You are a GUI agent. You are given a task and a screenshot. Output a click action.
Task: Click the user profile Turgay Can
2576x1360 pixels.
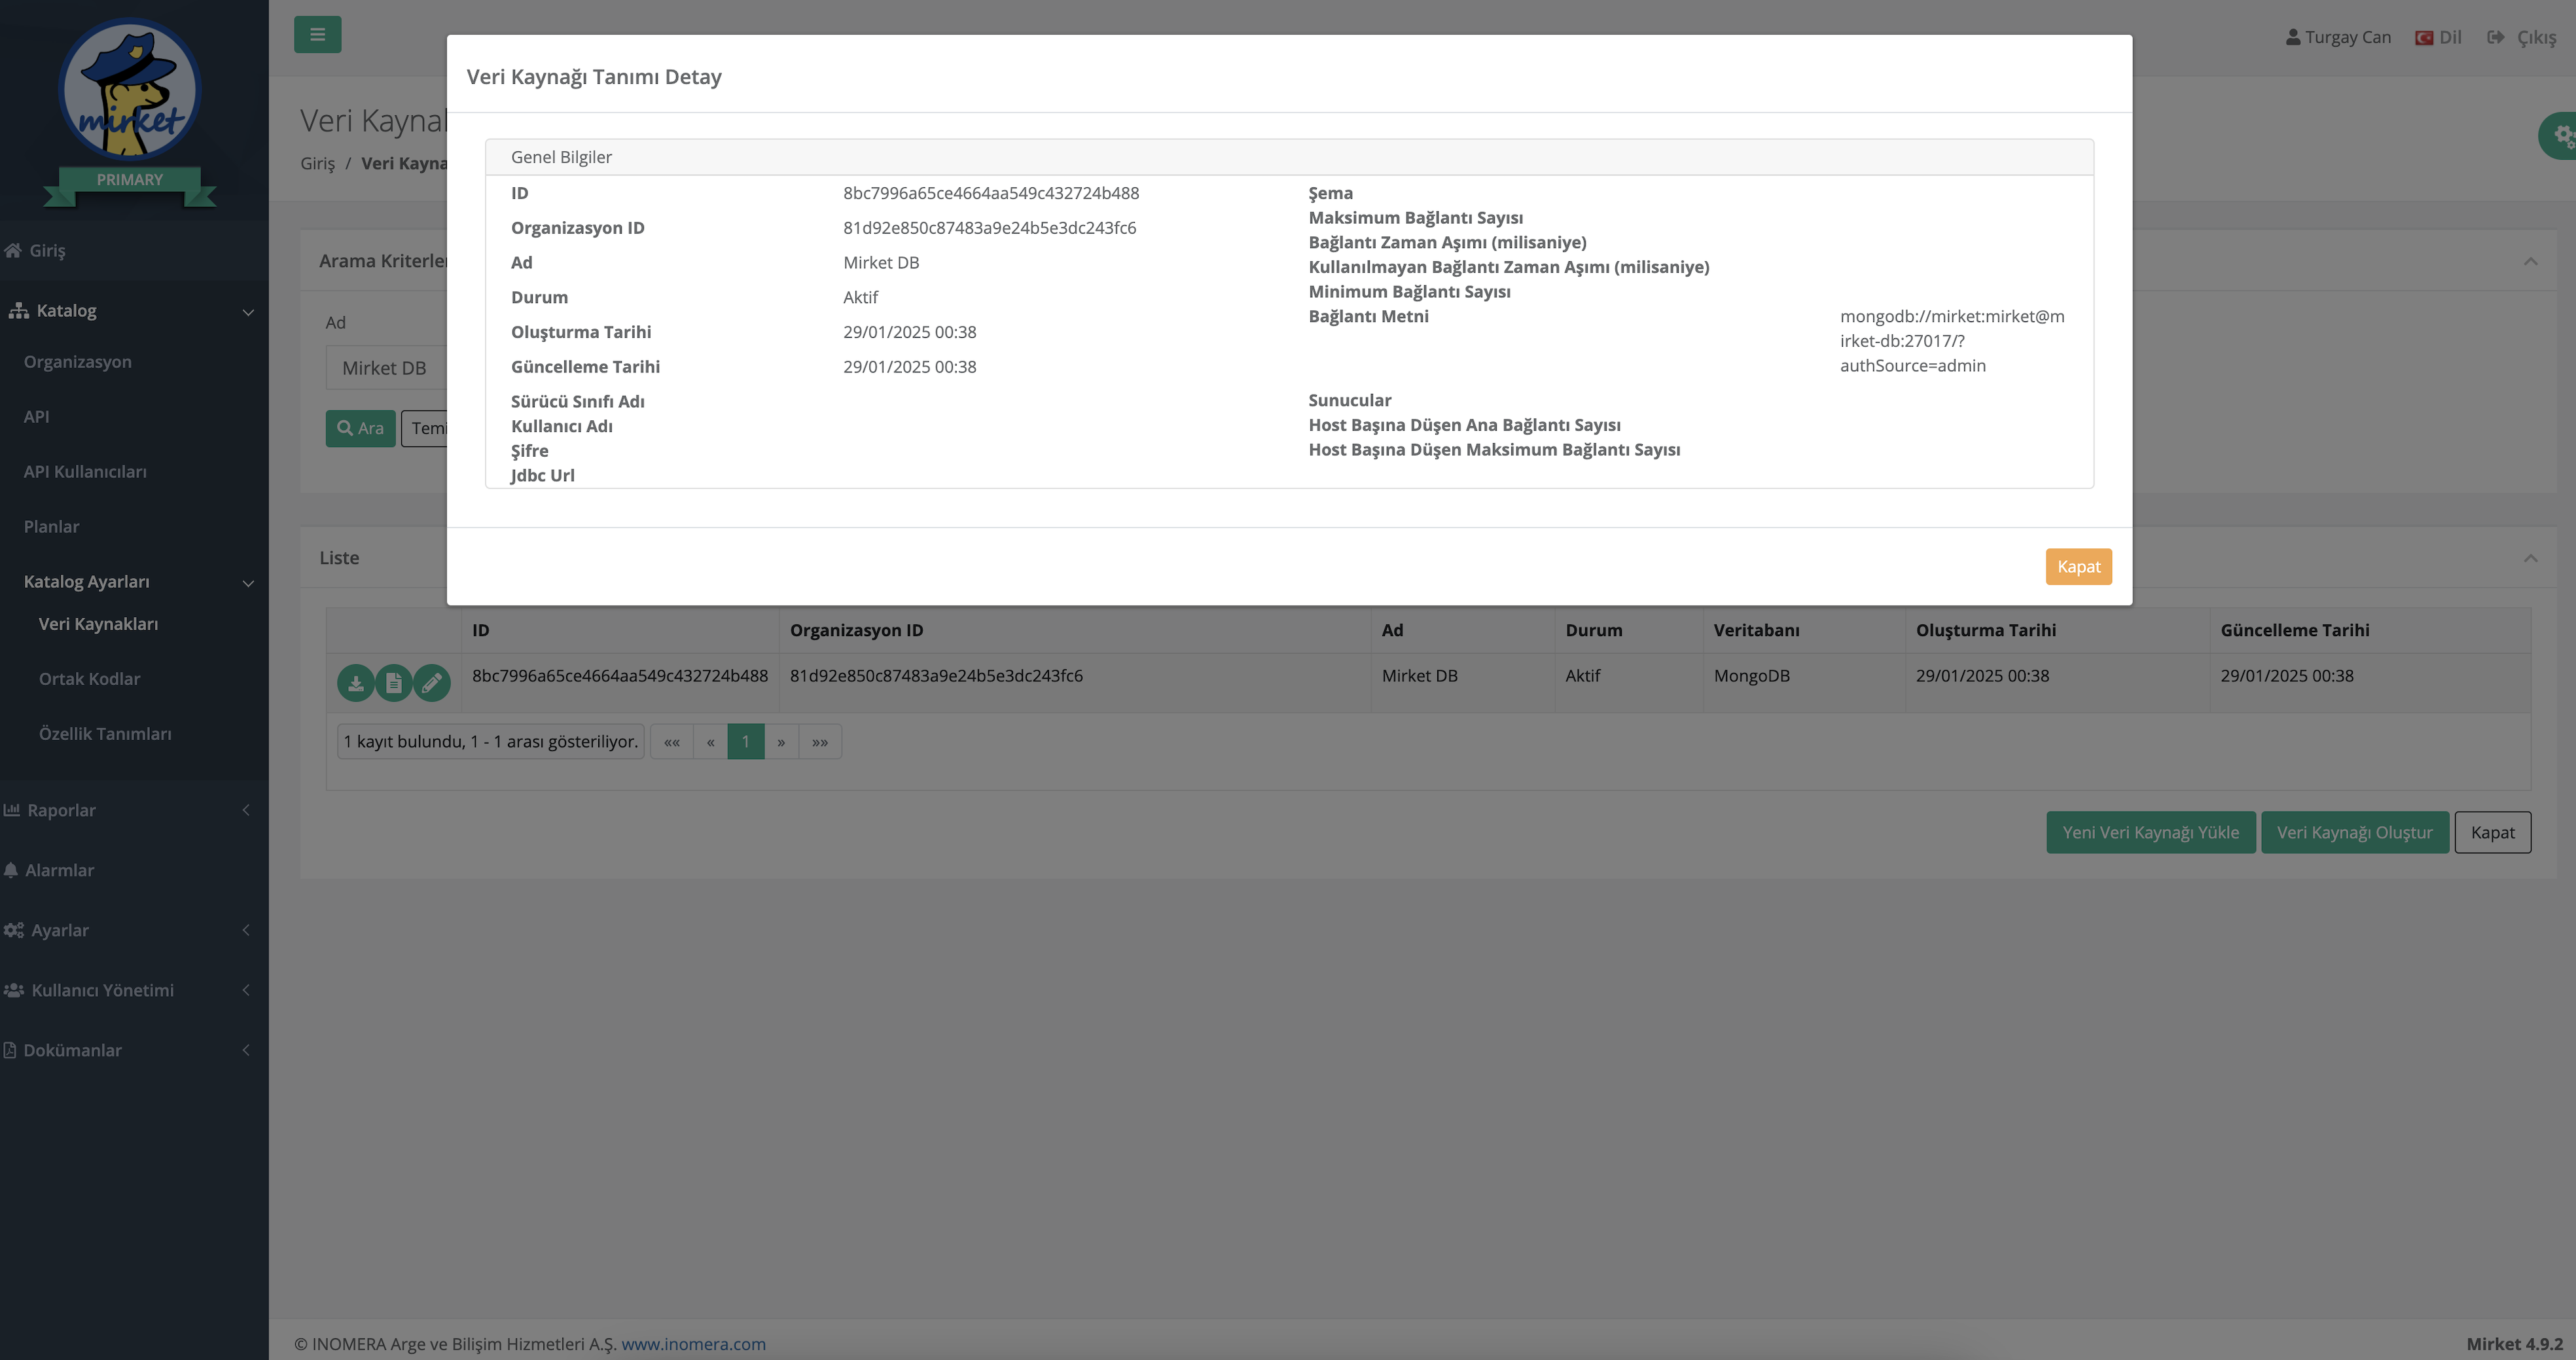pos(2338,37)
